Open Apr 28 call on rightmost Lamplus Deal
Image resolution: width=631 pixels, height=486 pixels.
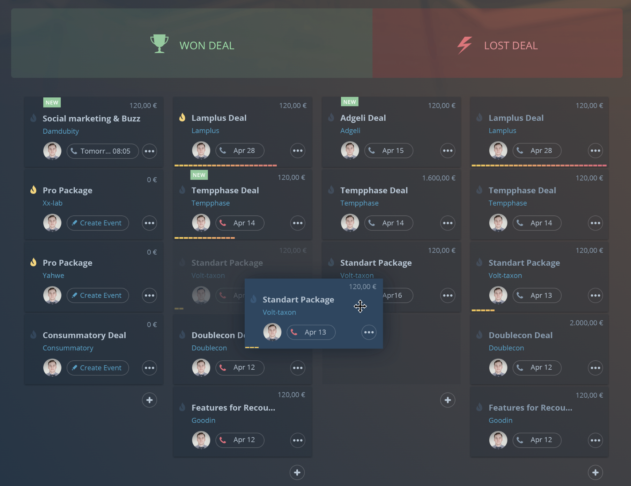click(x=537, y=151)
